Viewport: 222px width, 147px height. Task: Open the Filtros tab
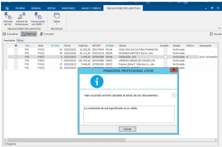pos(20,41)
